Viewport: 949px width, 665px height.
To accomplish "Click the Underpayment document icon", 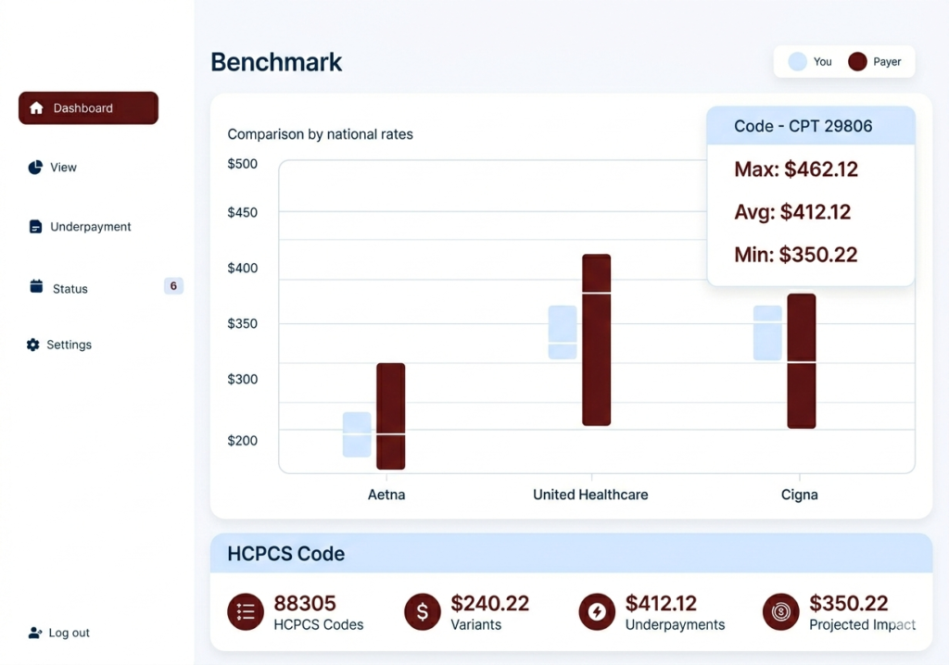I will pyautogui.click(x=35, y=227).
